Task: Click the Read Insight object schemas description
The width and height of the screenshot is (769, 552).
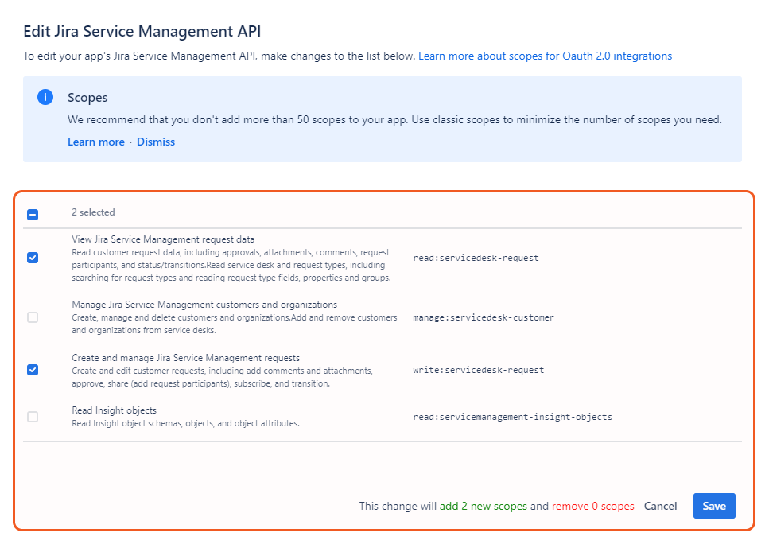Action: click(x=185, y=423)
